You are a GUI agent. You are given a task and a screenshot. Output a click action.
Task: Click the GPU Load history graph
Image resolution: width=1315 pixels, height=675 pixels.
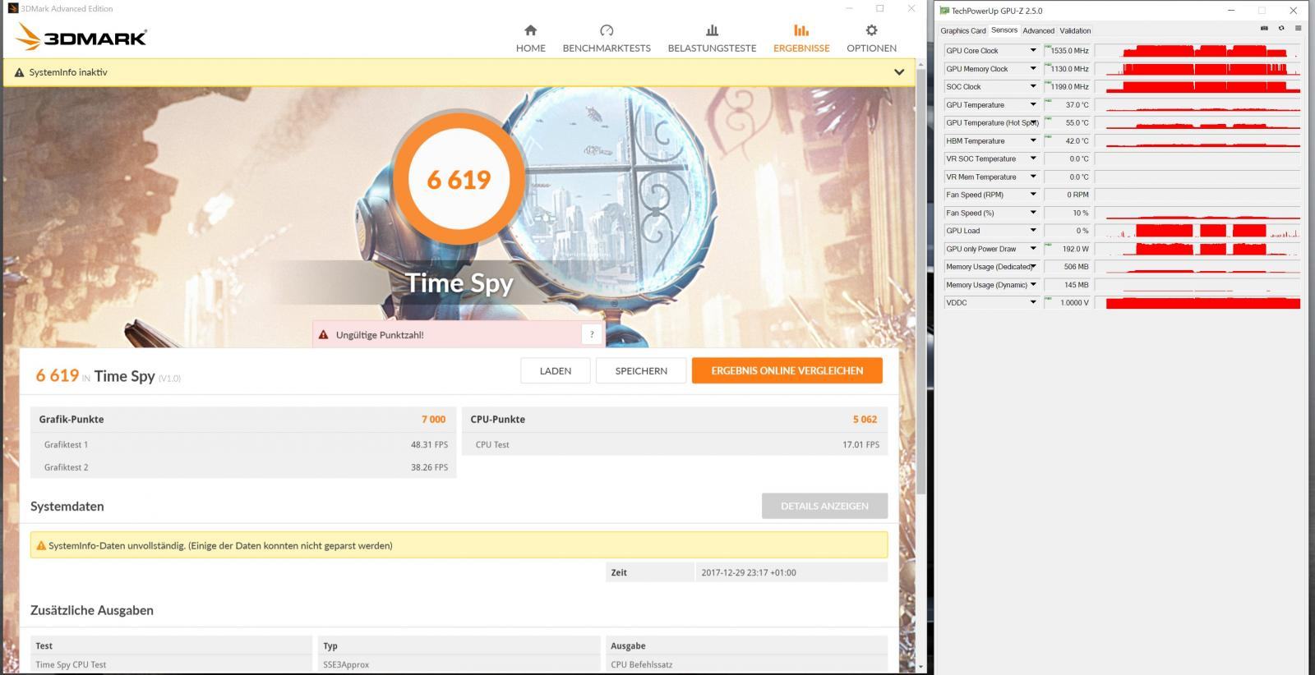pyautogui.click(x=1198, y=231)
